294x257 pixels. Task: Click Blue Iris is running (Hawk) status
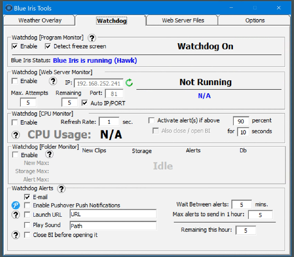[95, 61]
